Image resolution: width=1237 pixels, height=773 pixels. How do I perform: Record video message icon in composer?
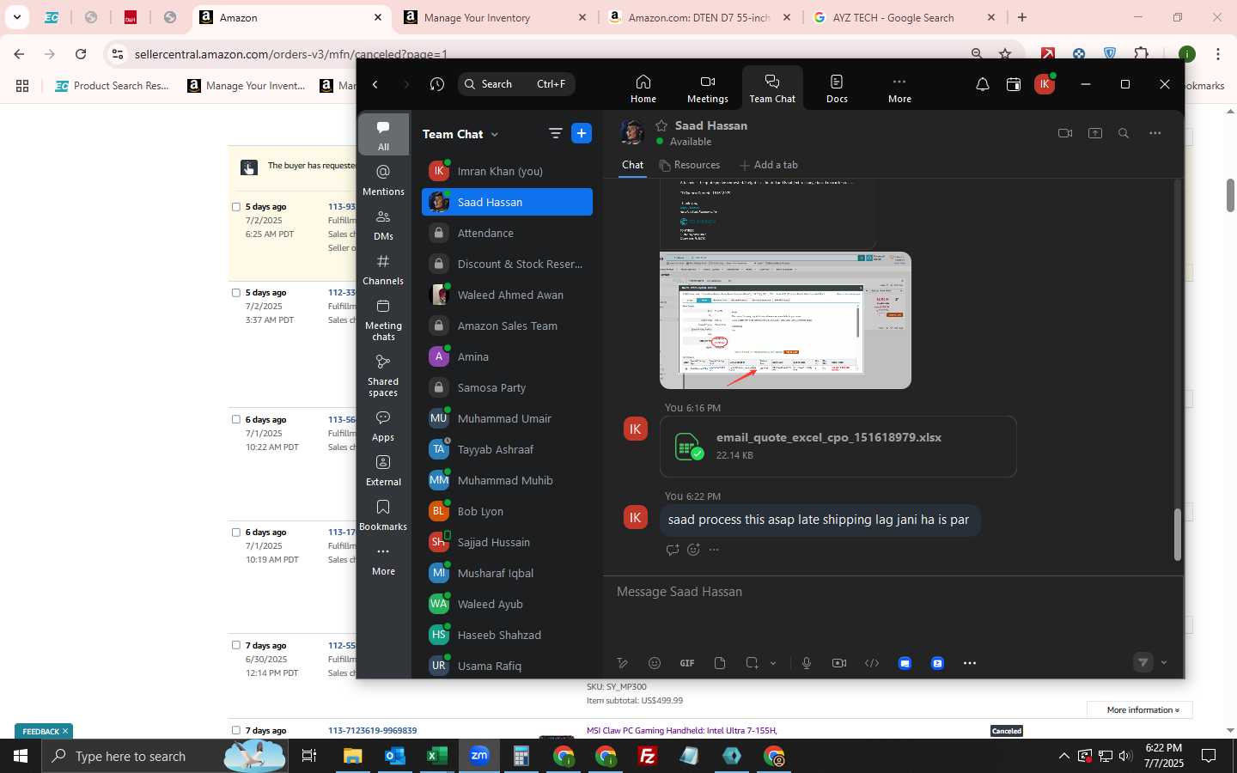tap(839, 663)
